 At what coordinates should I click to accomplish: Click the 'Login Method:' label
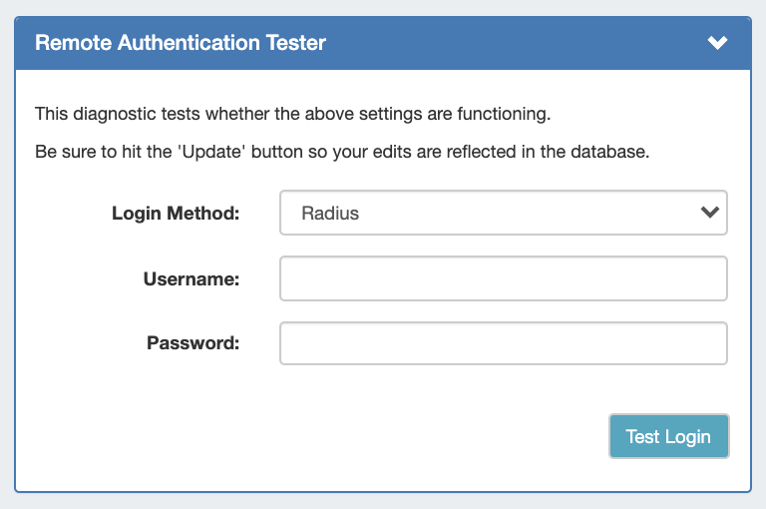coord(176,213)
